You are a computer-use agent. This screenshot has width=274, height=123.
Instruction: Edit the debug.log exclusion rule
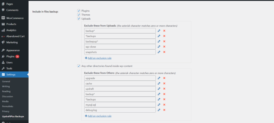[159, 110]
